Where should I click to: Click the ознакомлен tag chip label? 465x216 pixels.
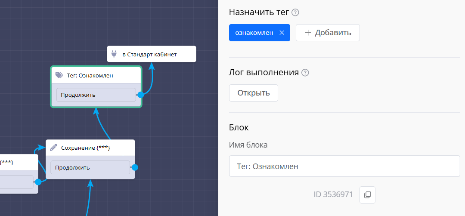(x=254, y=33)
